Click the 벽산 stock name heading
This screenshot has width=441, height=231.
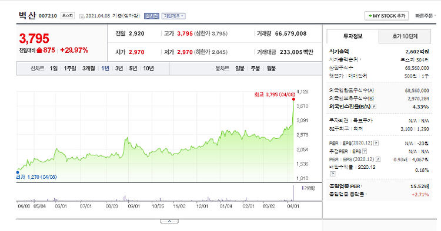(x=27, y=15)
